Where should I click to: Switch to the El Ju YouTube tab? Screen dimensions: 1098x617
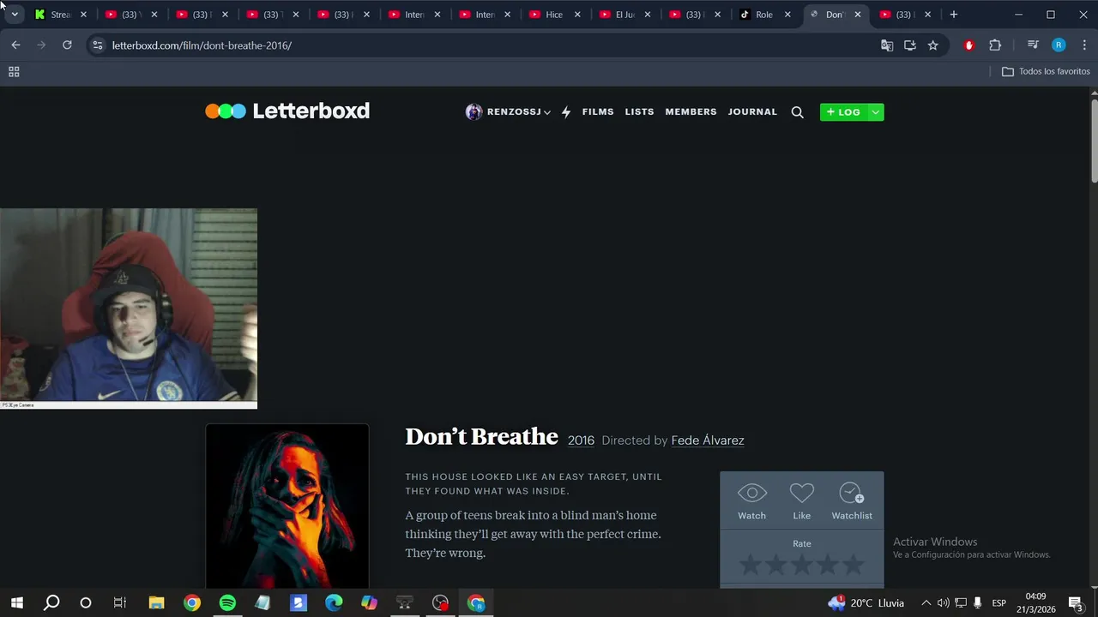(624, 15)
